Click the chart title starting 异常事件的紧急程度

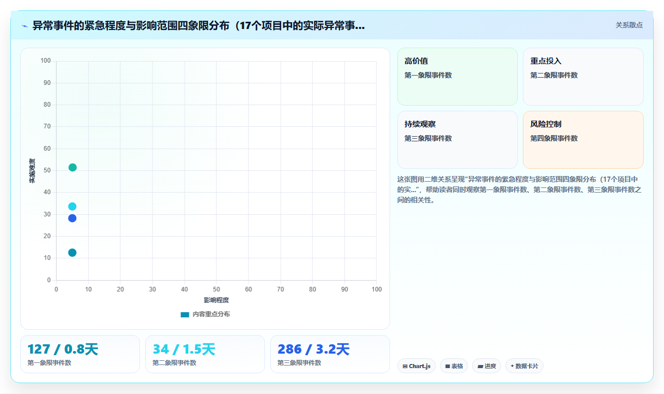(199, 26)
